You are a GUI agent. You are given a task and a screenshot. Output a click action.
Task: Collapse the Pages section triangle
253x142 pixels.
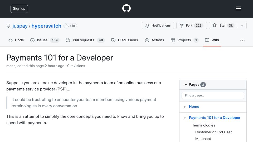[x=186, y=85]
